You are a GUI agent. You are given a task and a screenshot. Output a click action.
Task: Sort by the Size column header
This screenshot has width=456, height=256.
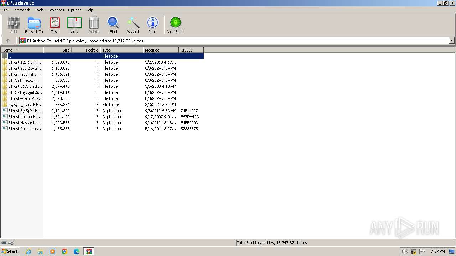point(57,50)
